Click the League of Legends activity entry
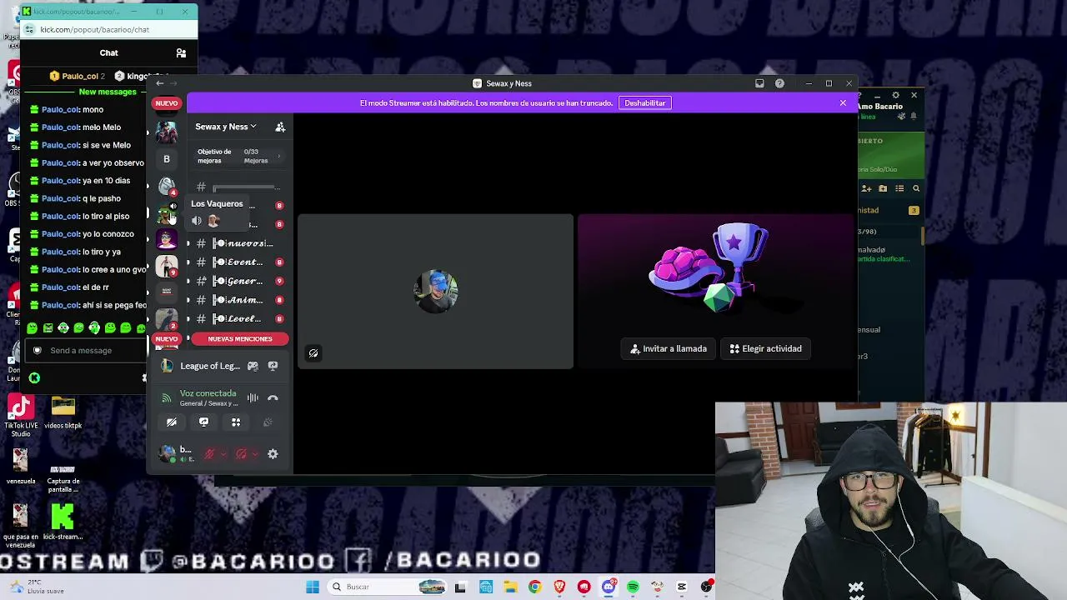1067x600 pixels. click(x=210, y=366)
